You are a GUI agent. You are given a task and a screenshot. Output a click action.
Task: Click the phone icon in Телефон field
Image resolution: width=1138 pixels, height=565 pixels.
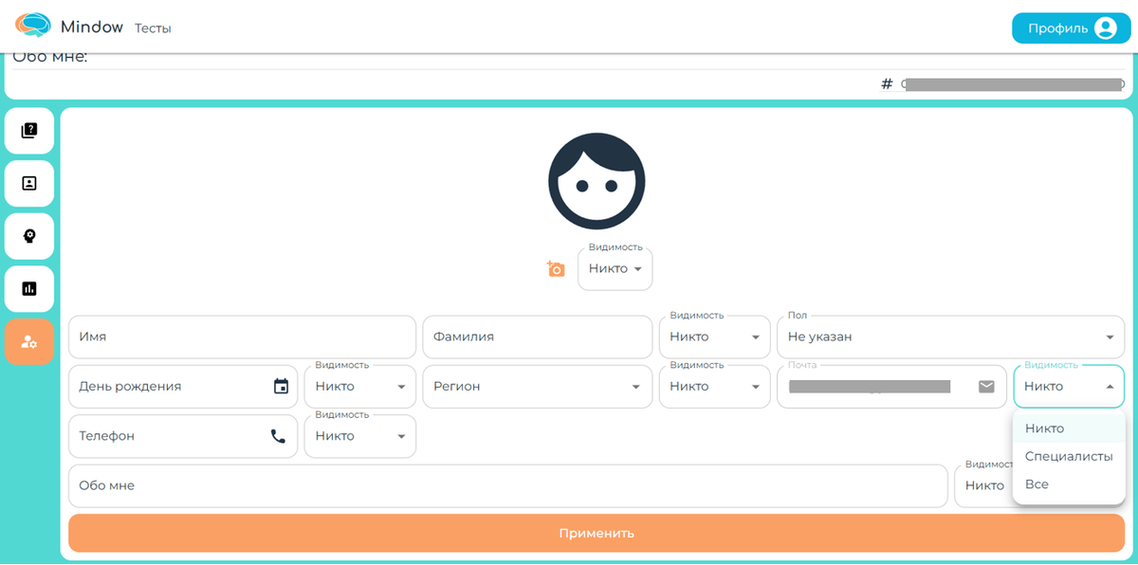coord(278,436)
